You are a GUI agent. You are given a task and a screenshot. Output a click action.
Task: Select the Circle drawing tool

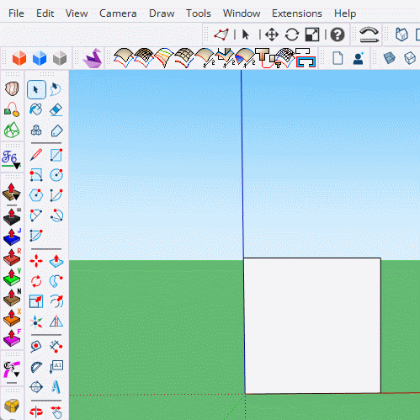[56, 175]
